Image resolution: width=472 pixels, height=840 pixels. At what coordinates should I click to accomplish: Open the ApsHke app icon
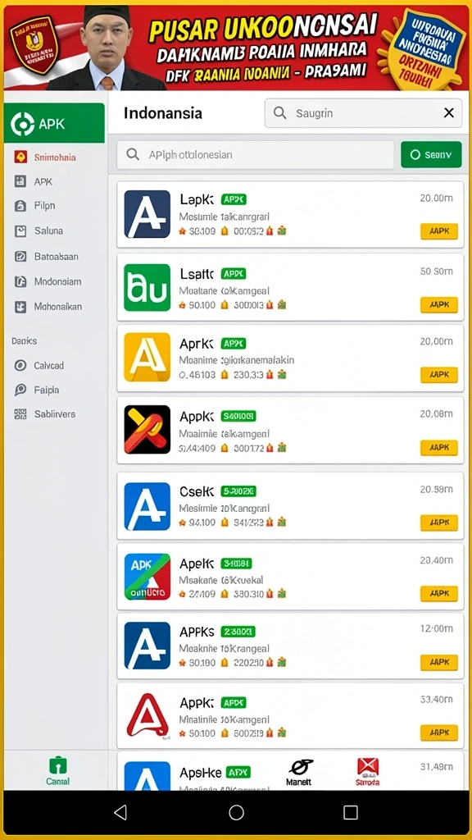pos(147,776)
